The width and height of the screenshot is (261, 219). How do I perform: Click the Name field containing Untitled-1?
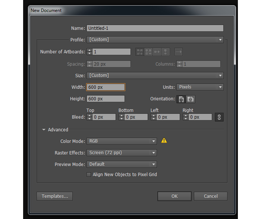coord(155,28)
